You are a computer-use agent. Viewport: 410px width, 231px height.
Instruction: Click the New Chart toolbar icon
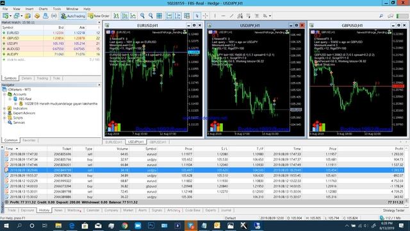click(6, 16)
